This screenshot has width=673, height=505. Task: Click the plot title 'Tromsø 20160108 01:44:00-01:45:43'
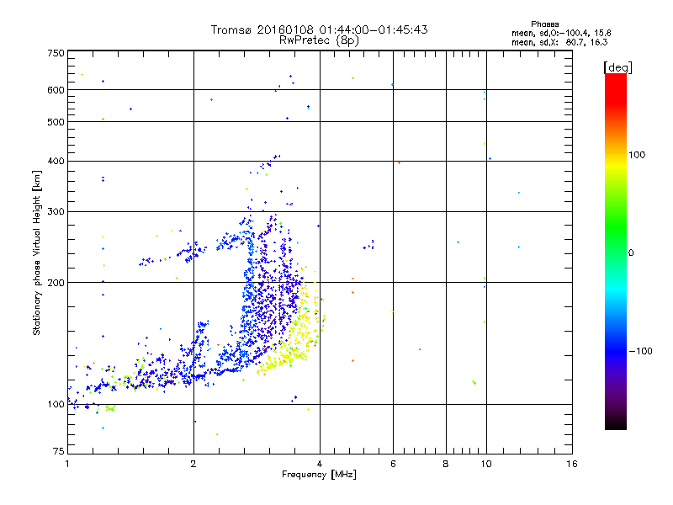click(319, 29)
